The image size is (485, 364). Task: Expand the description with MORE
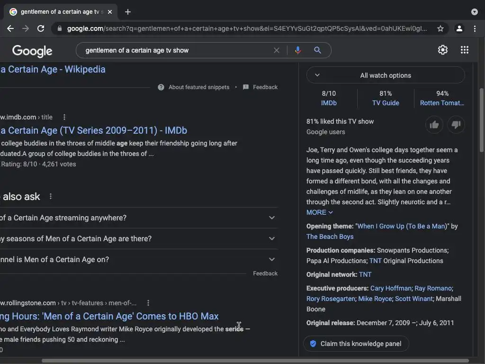[x=320, y=212]
